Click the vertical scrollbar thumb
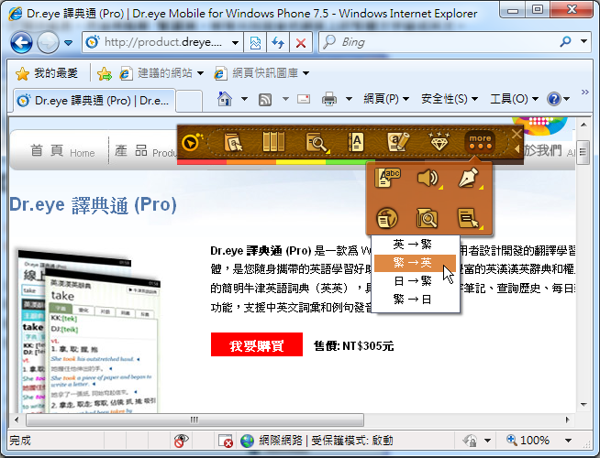 click(583, 152)
